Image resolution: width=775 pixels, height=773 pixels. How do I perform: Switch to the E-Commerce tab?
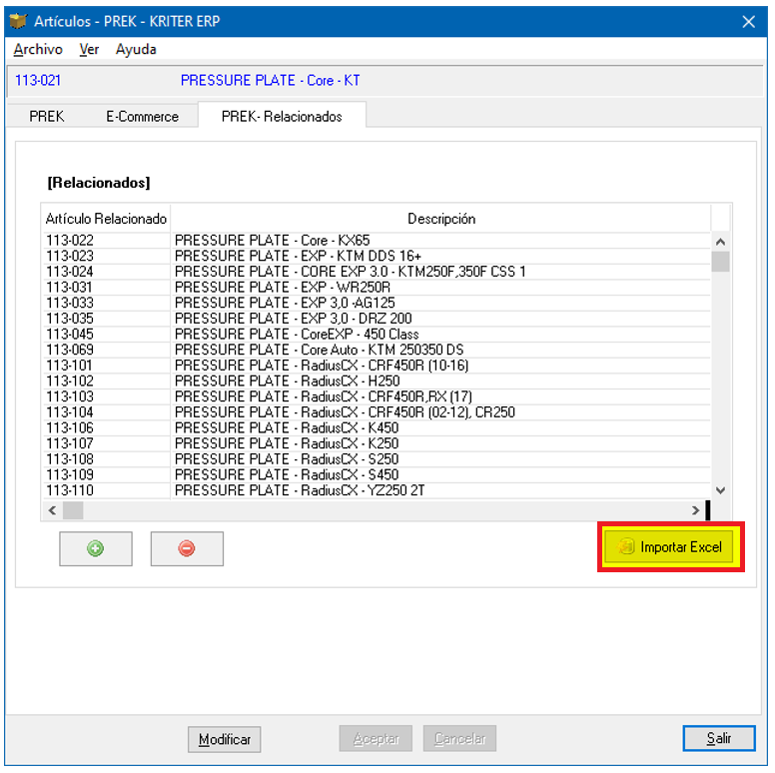143,117
